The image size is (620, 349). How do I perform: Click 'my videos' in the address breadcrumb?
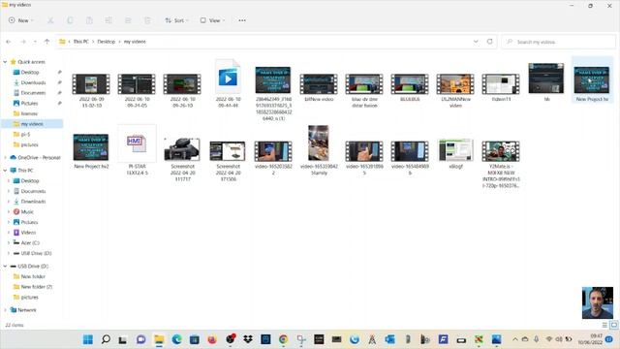pyautogui.click(x=135, y=42)
